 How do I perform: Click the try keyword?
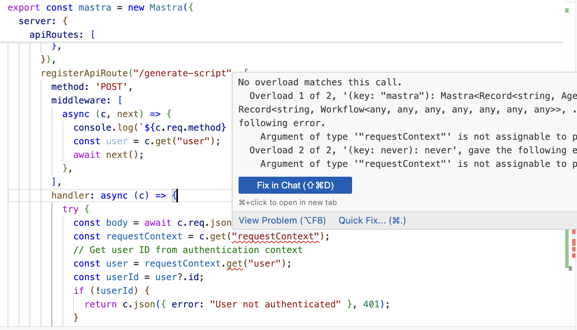70,209
